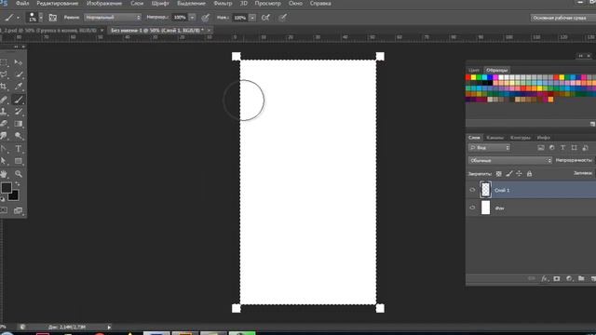
Task: Open the flow slider dropdown arrow
Action: pyautogui.click(x=252, y=18)
